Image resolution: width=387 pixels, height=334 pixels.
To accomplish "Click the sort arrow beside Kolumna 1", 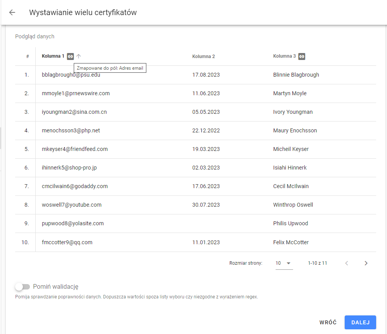I will click(78, 57).
